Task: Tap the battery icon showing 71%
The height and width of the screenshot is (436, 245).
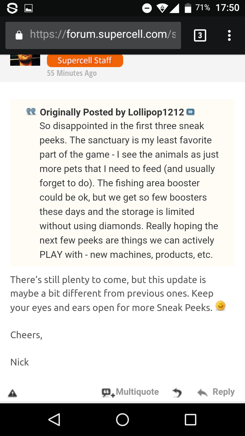Action: point(187,8)
